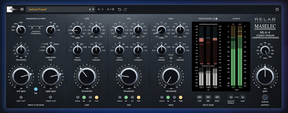Click the MID auto gain value field
Viewport: 288px width, 113px height.
(x=208, y=97)
